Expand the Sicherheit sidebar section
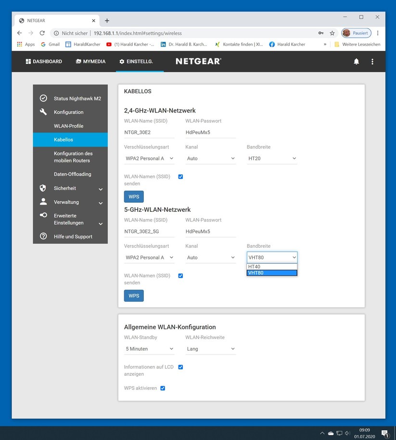Viewport: 396px width, 440px height. (x=101, y=189)
